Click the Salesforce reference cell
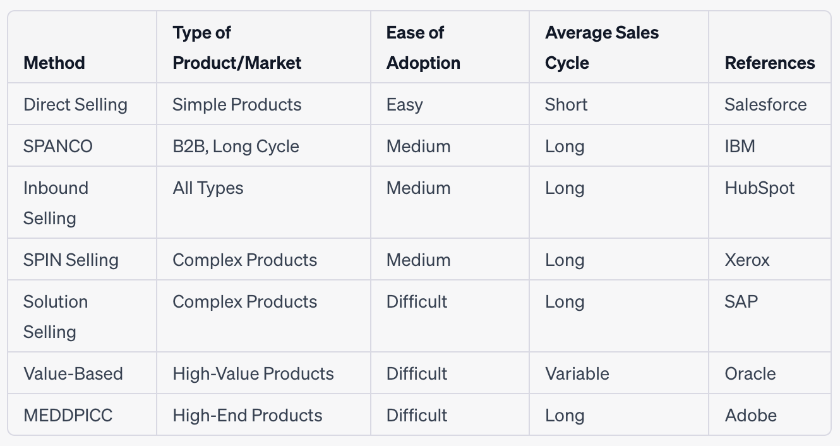 point(765,104)
